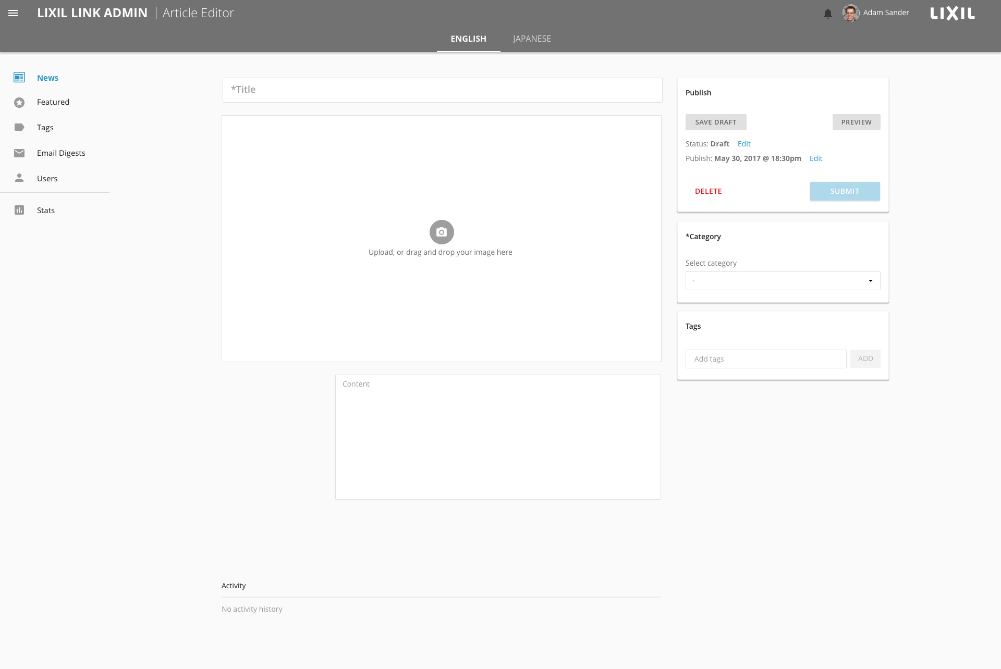The height and width of the screenshot is (669, 1001).
Task: Click the SAVE DRAFT button
Action: 716,122
